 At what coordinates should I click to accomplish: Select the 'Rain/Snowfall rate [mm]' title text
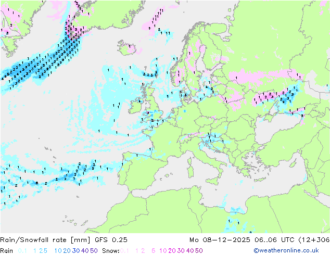coord(45,240)
